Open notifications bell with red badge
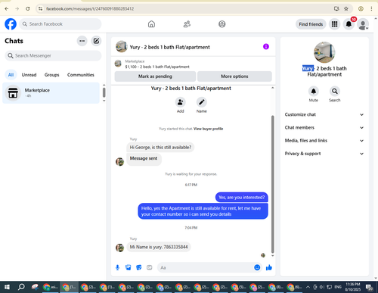The height and width of the screenshot is (293, 378). click(x=349, y=24)
